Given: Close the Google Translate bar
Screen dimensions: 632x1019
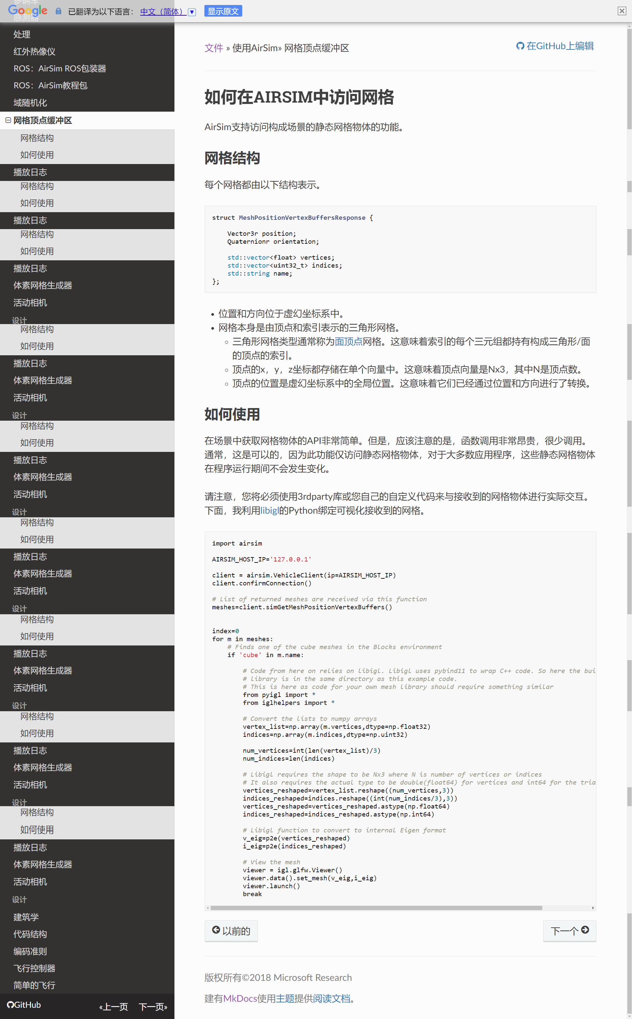Looking at the screenshot, I should pyautogui.click(x=622, y=10).
